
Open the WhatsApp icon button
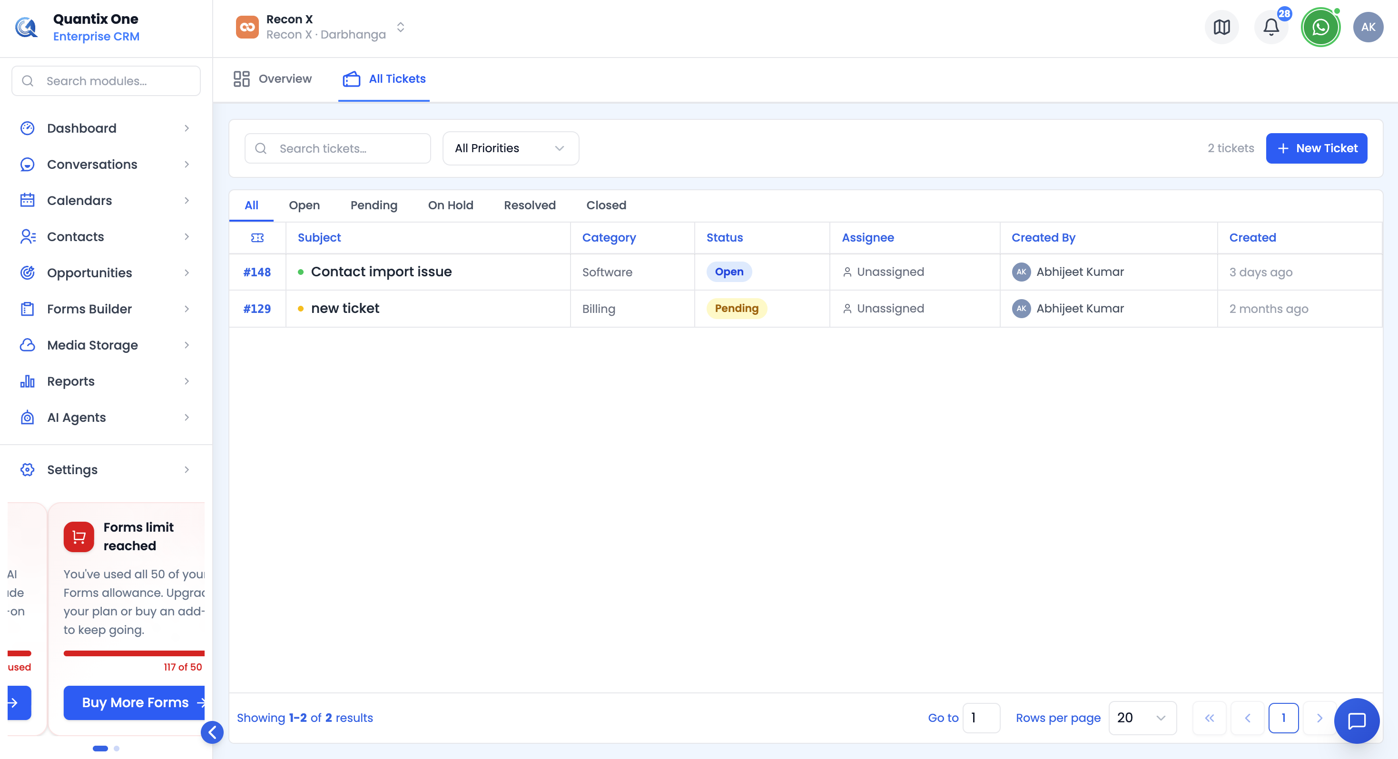click(x=1320, y=27)
